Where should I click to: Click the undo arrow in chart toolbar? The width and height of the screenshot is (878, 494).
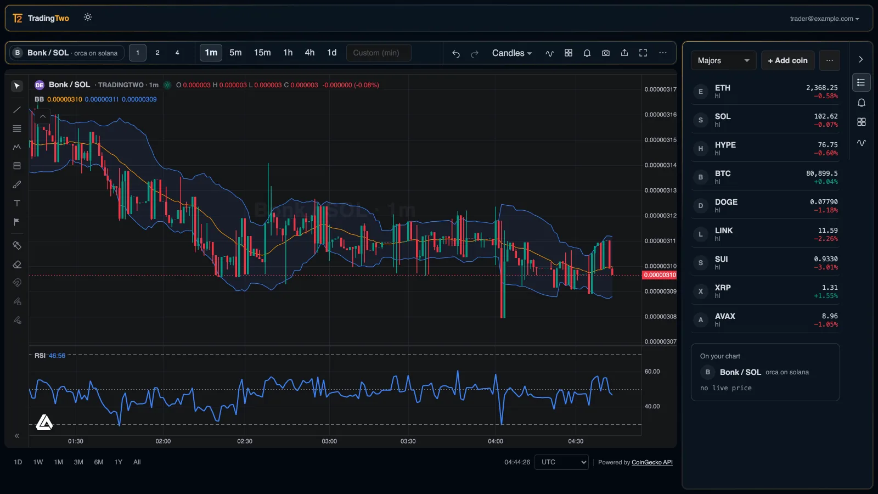(x=456, y=53)
